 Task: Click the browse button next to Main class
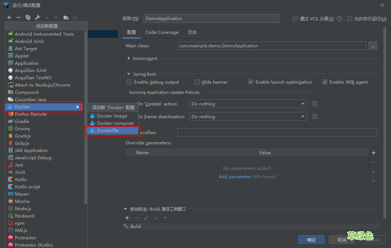pyautogui.click(x=372, y=46)
